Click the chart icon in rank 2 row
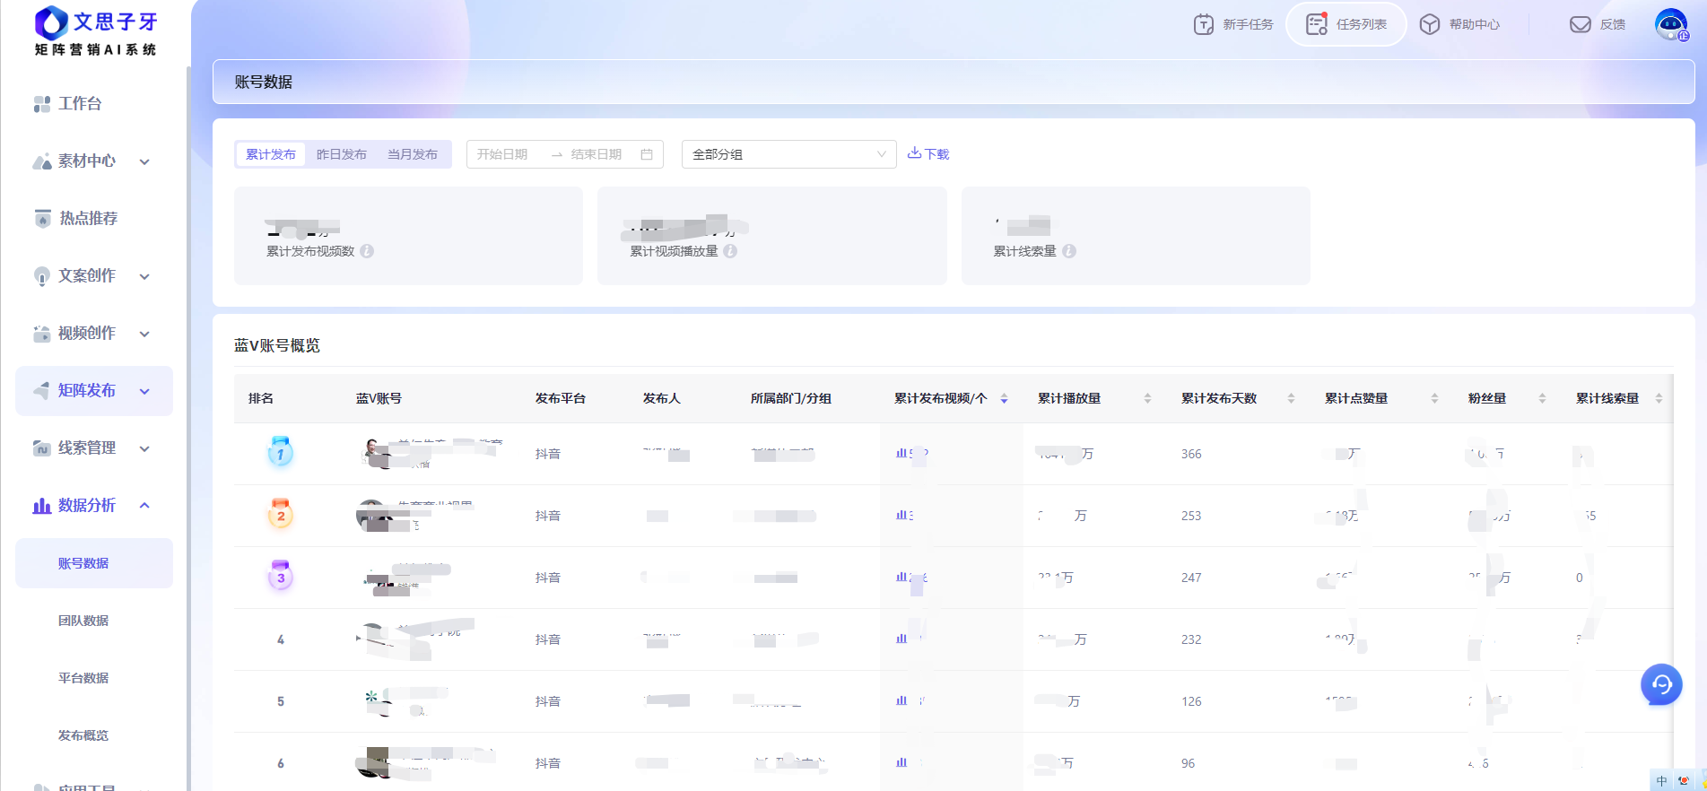 [x=901, y=515]
